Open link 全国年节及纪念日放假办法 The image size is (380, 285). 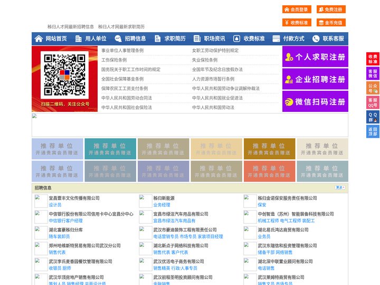tap(217, 69)
